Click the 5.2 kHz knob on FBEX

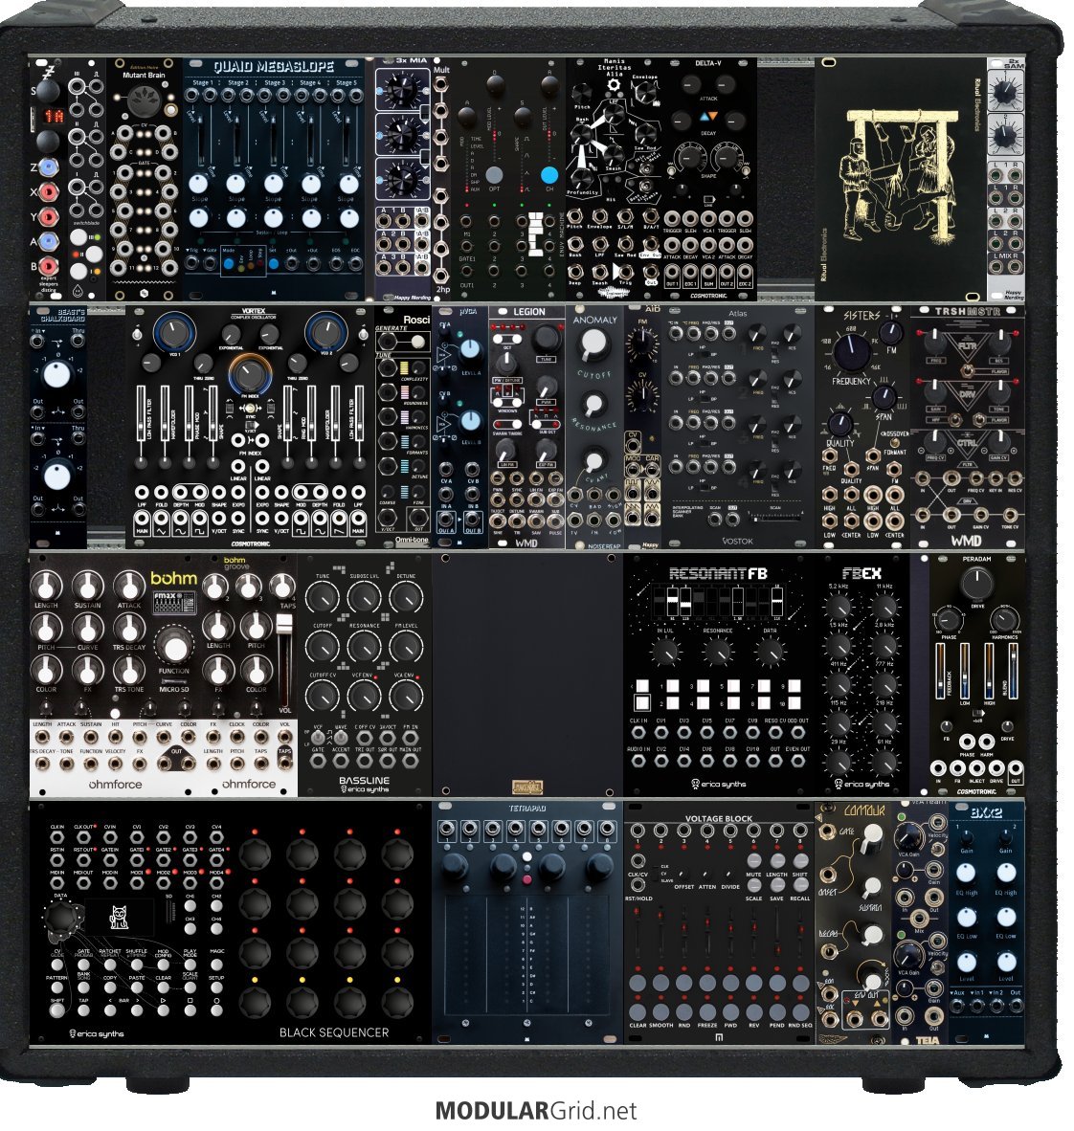(839, 608)
